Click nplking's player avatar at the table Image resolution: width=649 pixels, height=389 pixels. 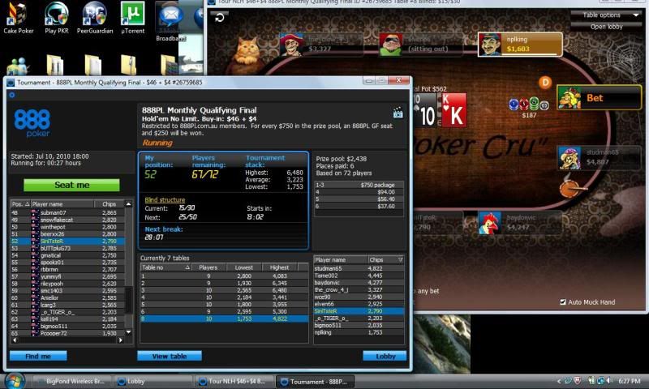click(492, 44)
